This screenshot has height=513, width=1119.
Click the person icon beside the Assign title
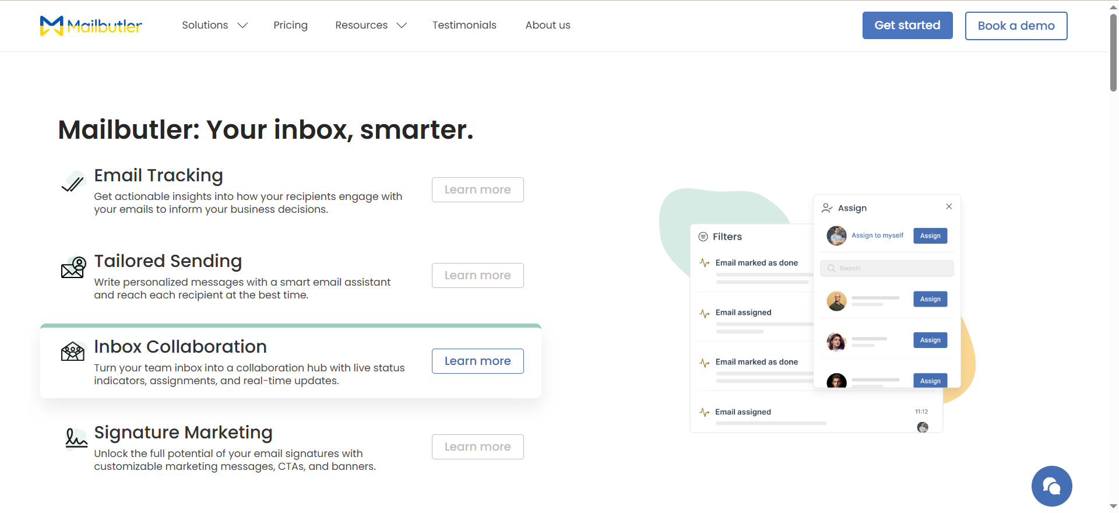pos(827,208)
